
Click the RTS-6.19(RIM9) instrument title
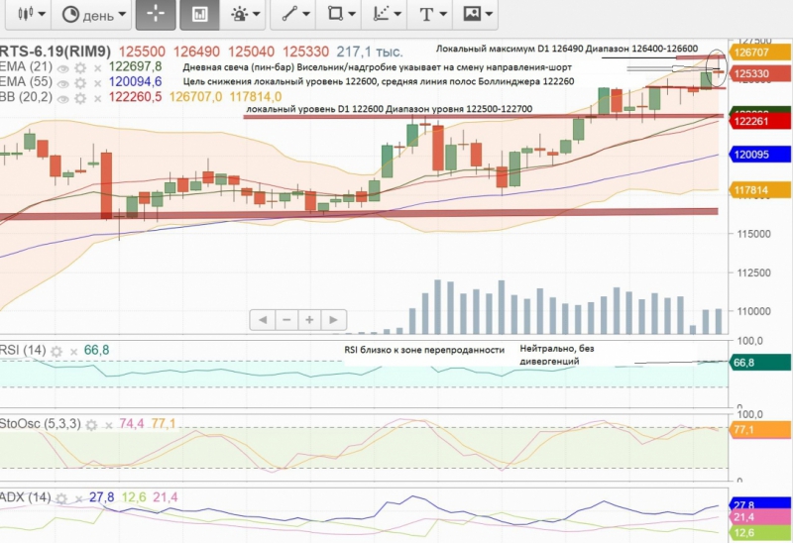(x=56, y=52)
